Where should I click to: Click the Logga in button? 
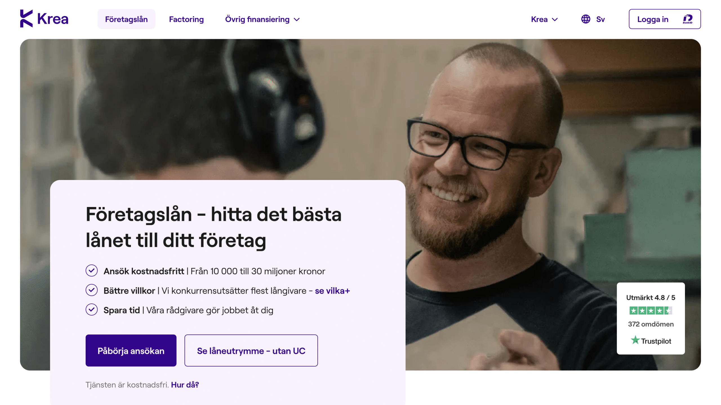(x=665, y=19)
